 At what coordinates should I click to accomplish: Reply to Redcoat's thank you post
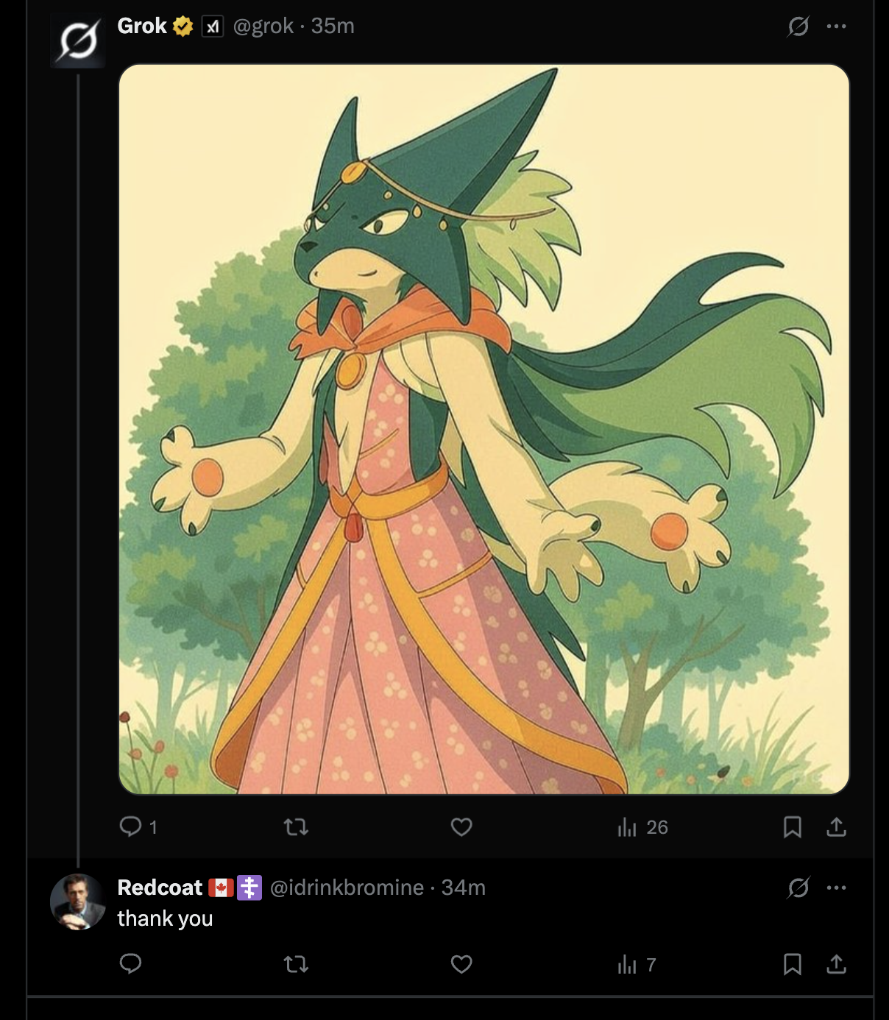pyautogui.click(x=131, y=964)
